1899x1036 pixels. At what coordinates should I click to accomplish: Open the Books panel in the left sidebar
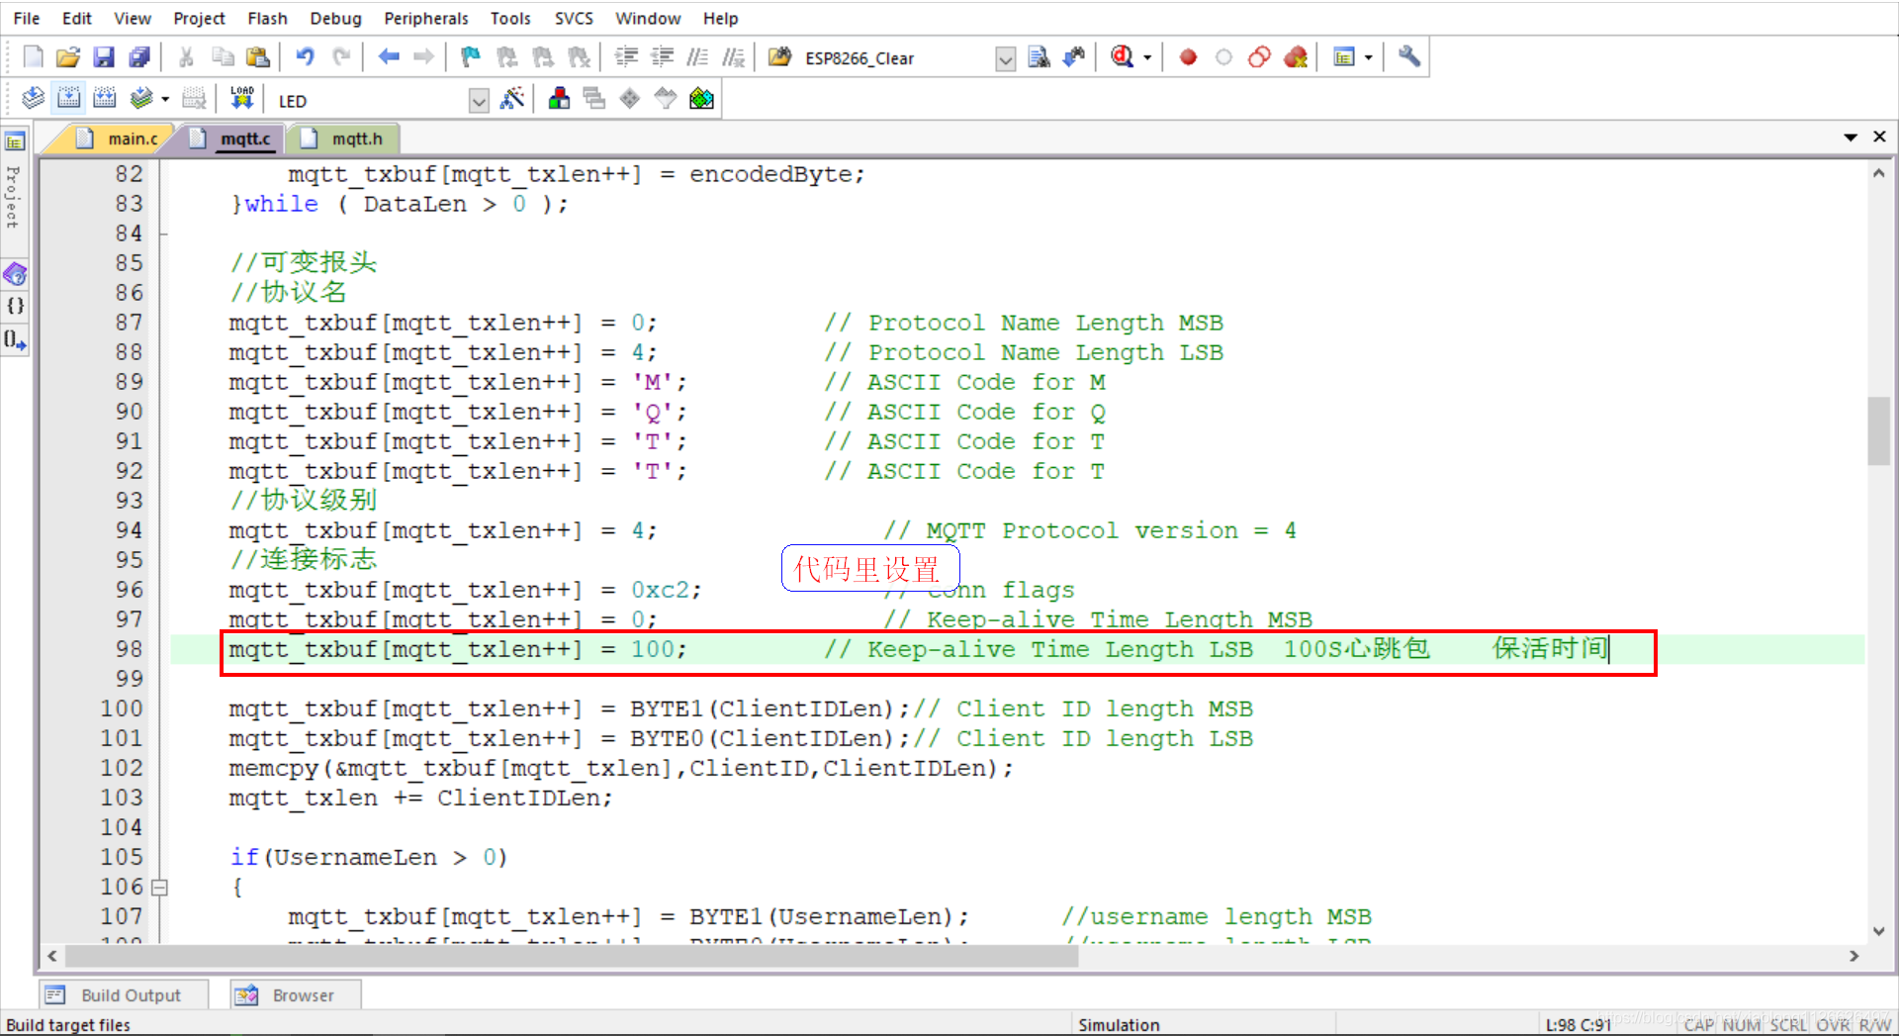point(15,274)
